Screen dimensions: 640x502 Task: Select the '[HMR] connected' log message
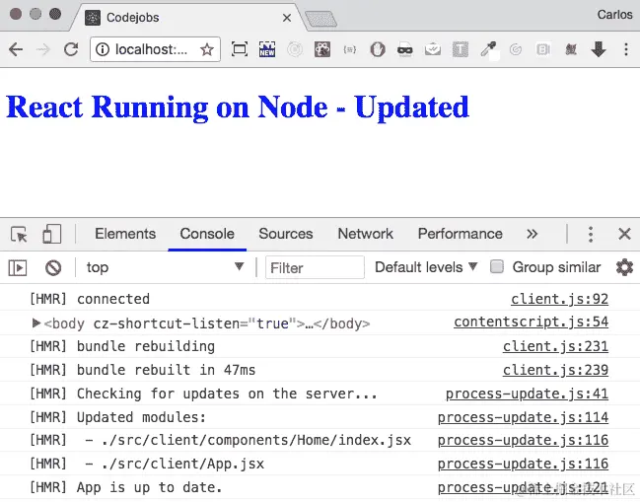coord(90,299)
